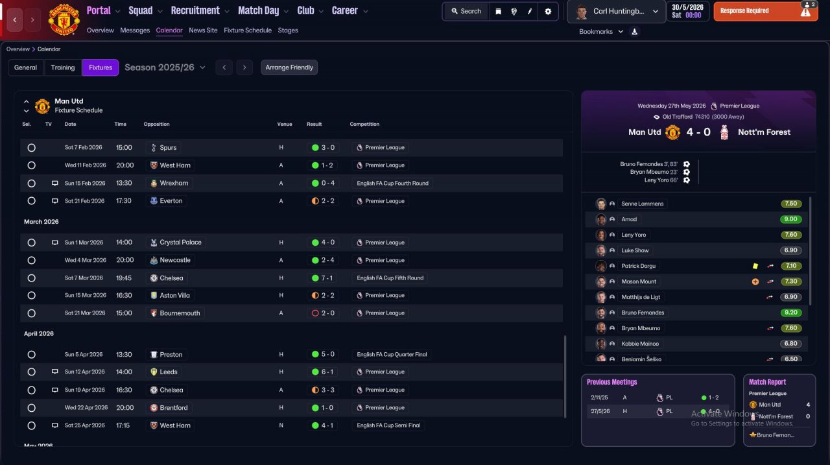Open the globe icon in the top toolbar
This screenshot has height=465, width=830.
(514, 11)
